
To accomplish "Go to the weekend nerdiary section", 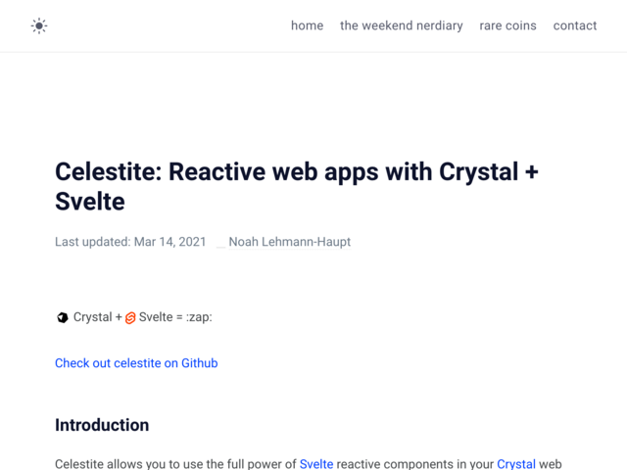I will [402, 25].
